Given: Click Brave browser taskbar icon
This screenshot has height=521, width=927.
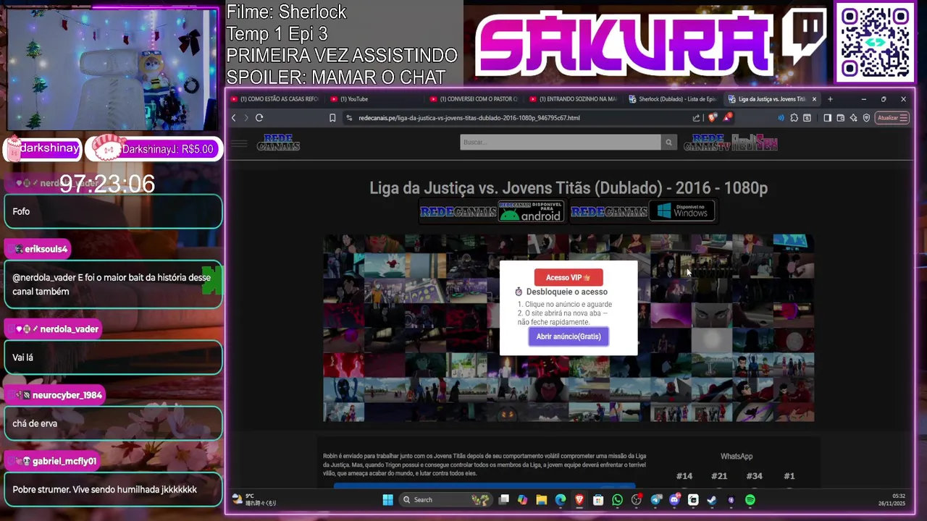Looking at the screenshot, I should (579, 500).
